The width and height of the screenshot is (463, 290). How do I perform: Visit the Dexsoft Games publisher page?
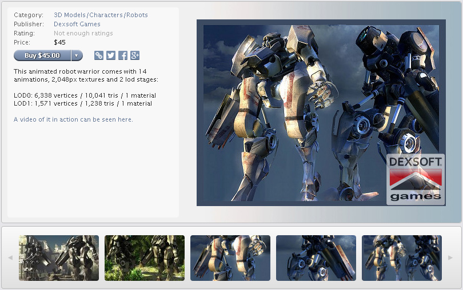[x=77, y=24]
